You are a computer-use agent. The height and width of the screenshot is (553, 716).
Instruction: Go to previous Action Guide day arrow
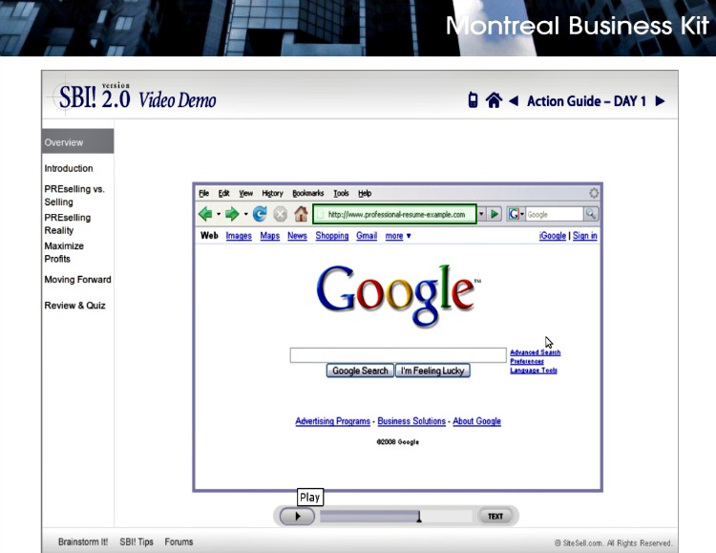pos(514,100)
